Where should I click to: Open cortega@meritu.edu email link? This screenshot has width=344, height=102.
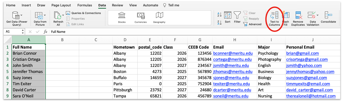point(232,60)
